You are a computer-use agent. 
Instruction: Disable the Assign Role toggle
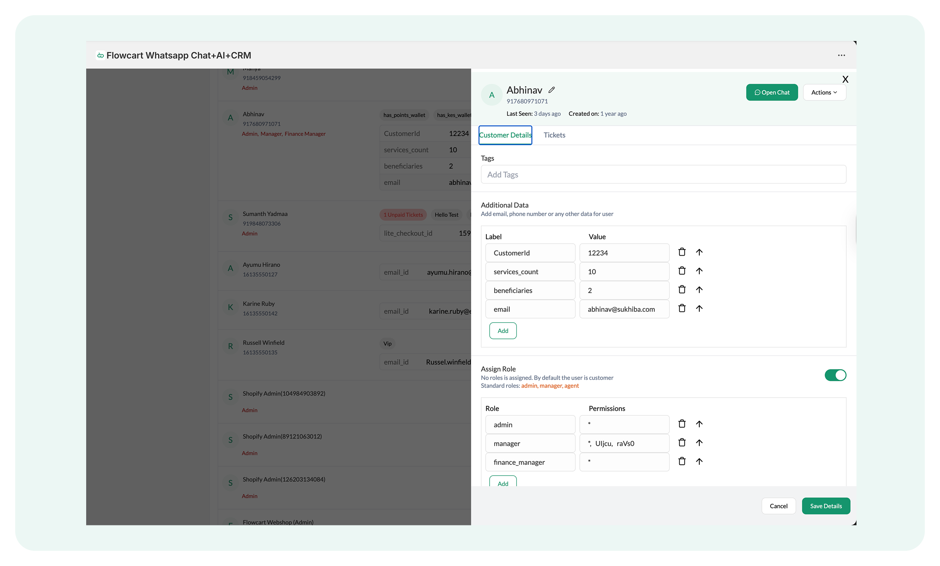835,375
